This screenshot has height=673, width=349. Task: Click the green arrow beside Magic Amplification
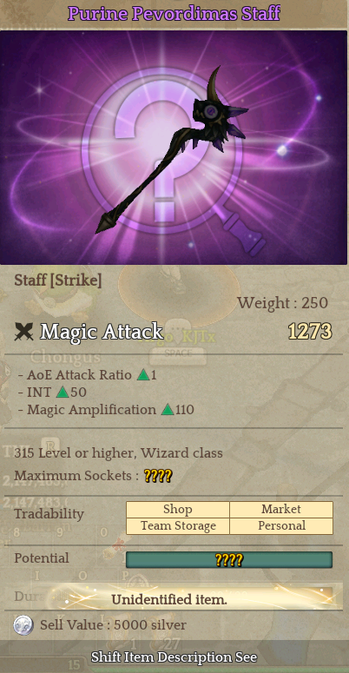click(168, 410)
